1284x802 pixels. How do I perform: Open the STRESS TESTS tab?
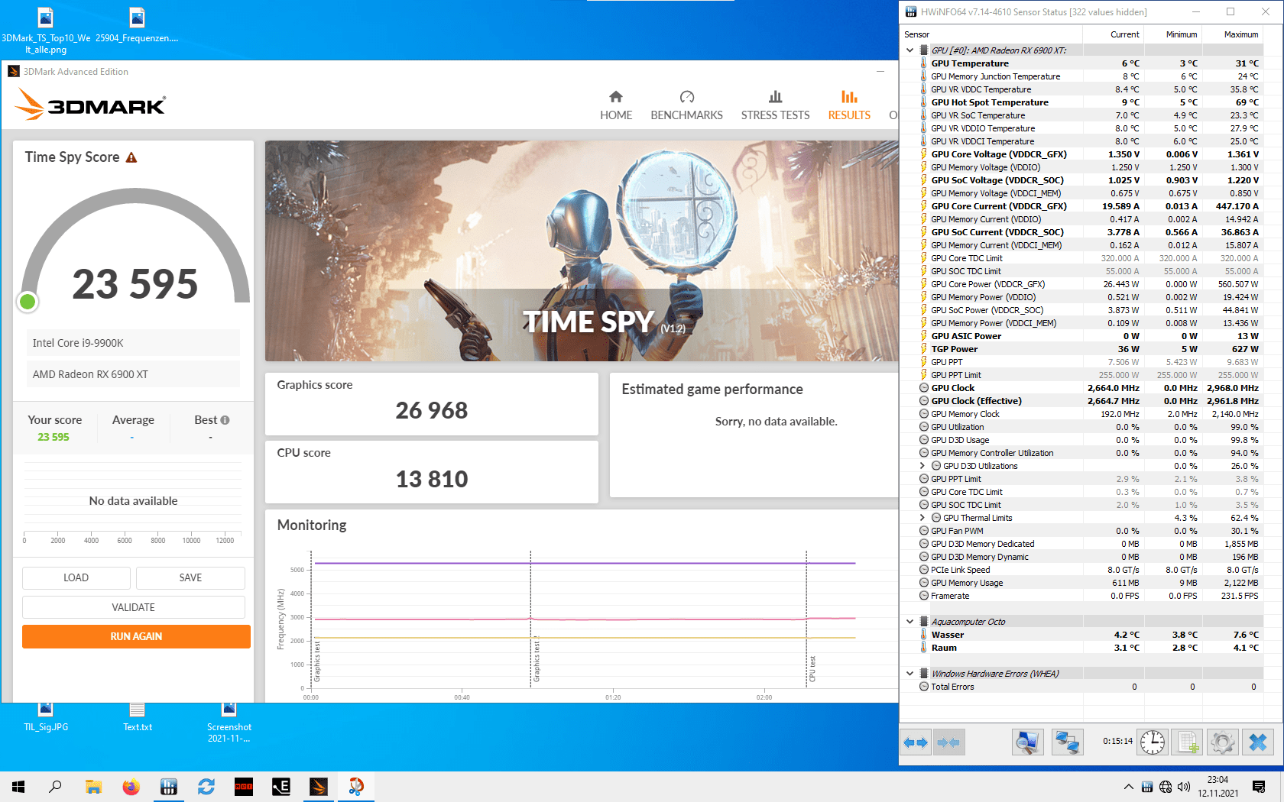tap(775, 105)
